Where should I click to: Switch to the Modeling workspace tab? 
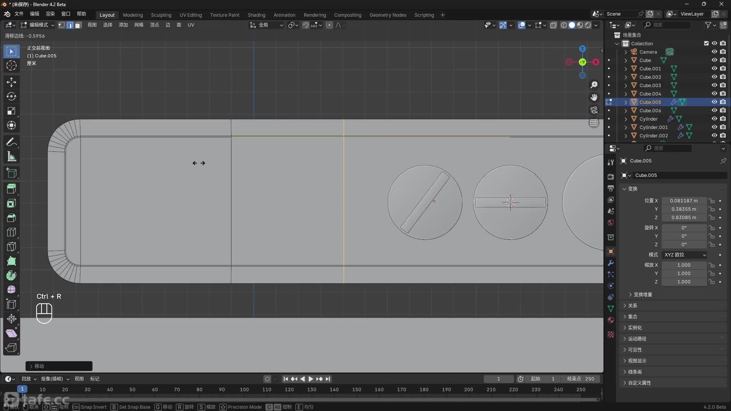point(132,15)
